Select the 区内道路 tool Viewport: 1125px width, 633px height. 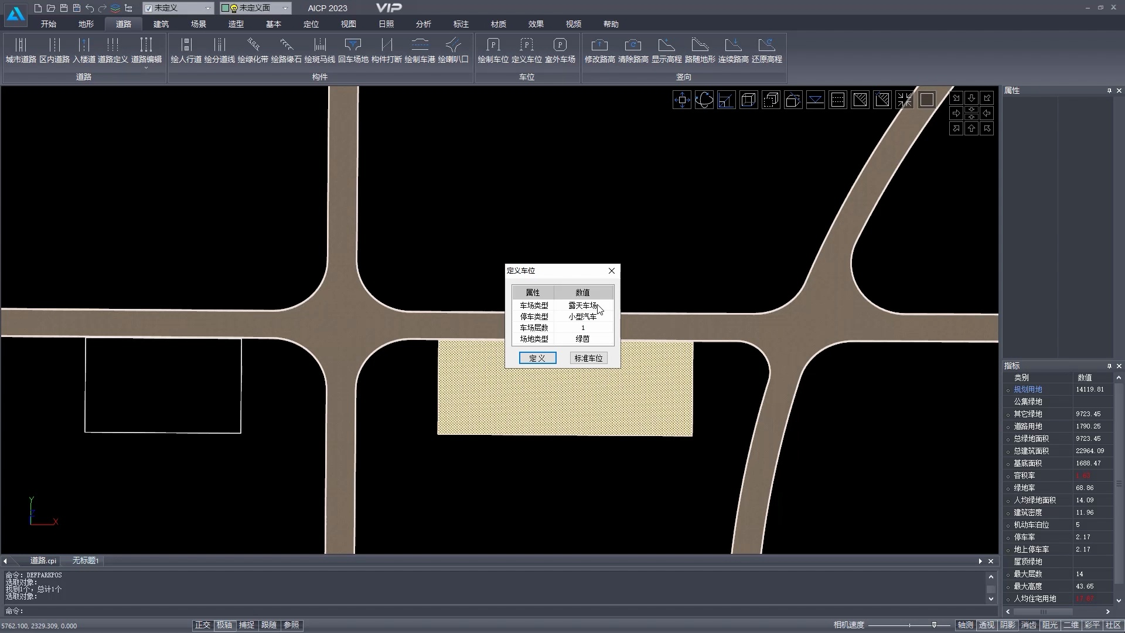pos(54,50)
